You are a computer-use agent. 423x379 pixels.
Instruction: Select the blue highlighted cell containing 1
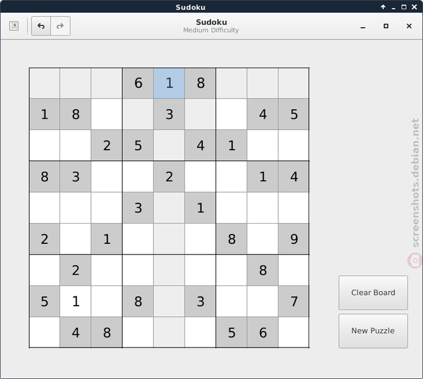[x=169, y=83]
